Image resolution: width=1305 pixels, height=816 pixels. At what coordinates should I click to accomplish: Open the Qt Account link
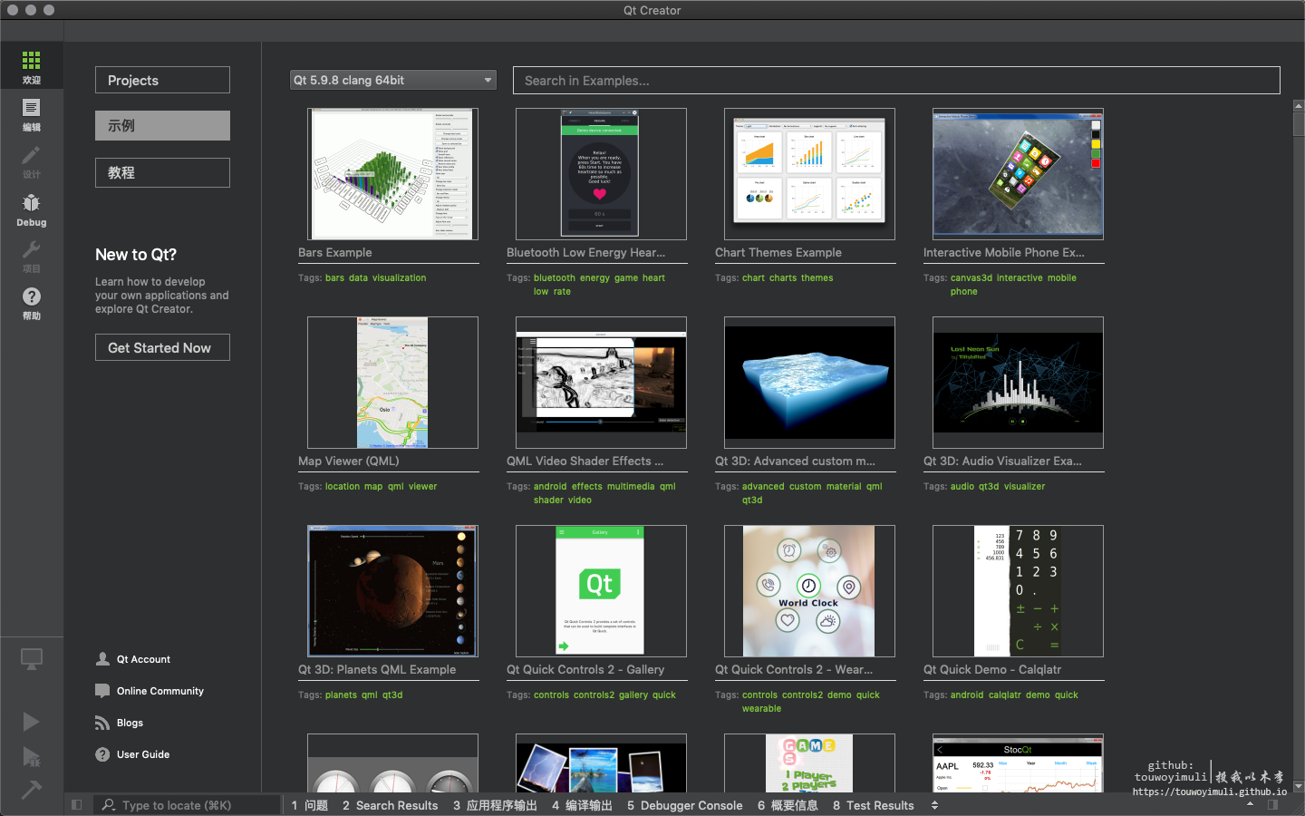pos(143,659)
